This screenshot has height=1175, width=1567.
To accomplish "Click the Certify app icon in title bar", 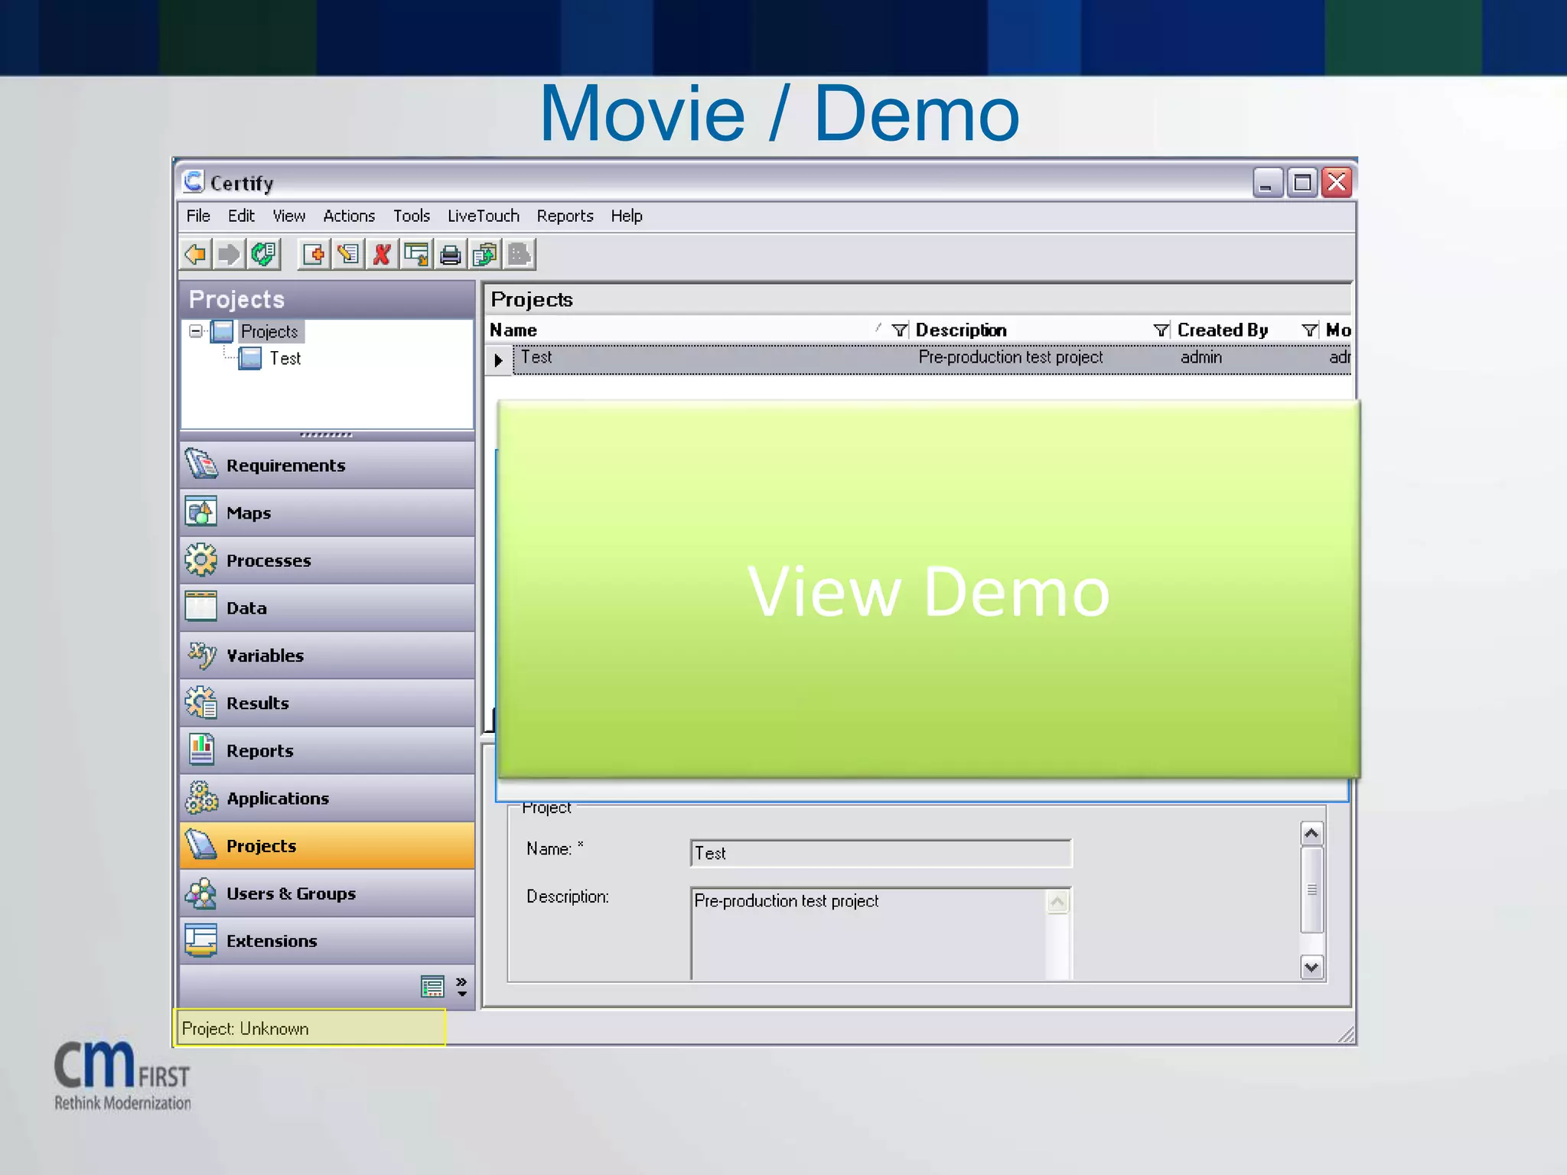I will [x=194, y=182].
